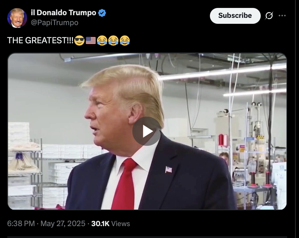
Task: Click the last crying-laughing emoji
Action: point(125,41)
